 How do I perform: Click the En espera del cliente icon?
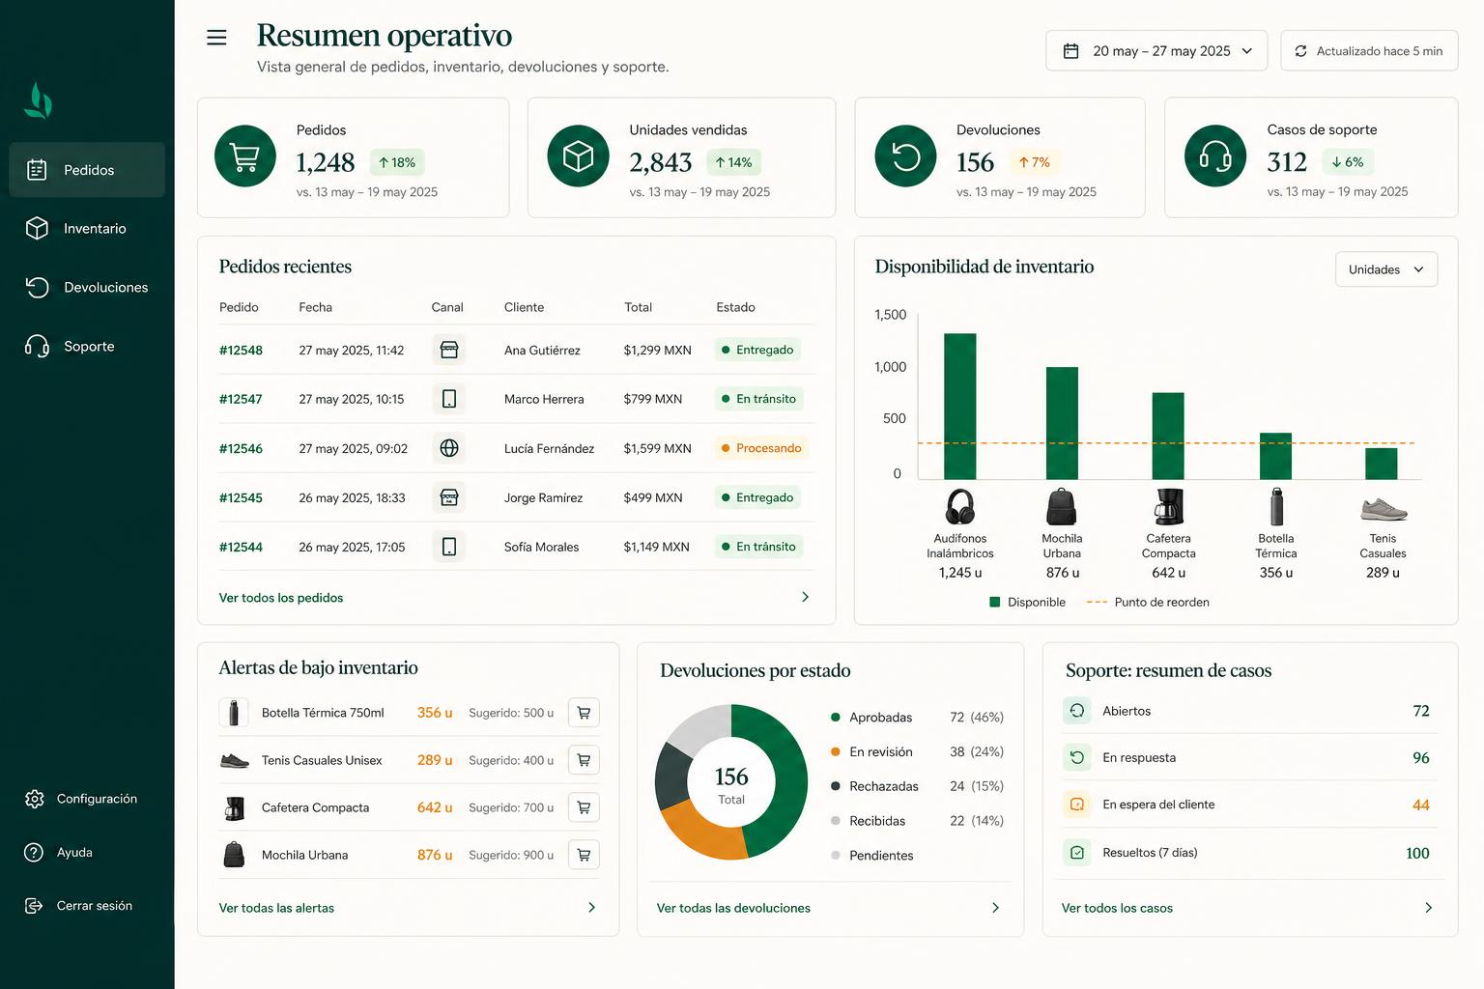1076,805
